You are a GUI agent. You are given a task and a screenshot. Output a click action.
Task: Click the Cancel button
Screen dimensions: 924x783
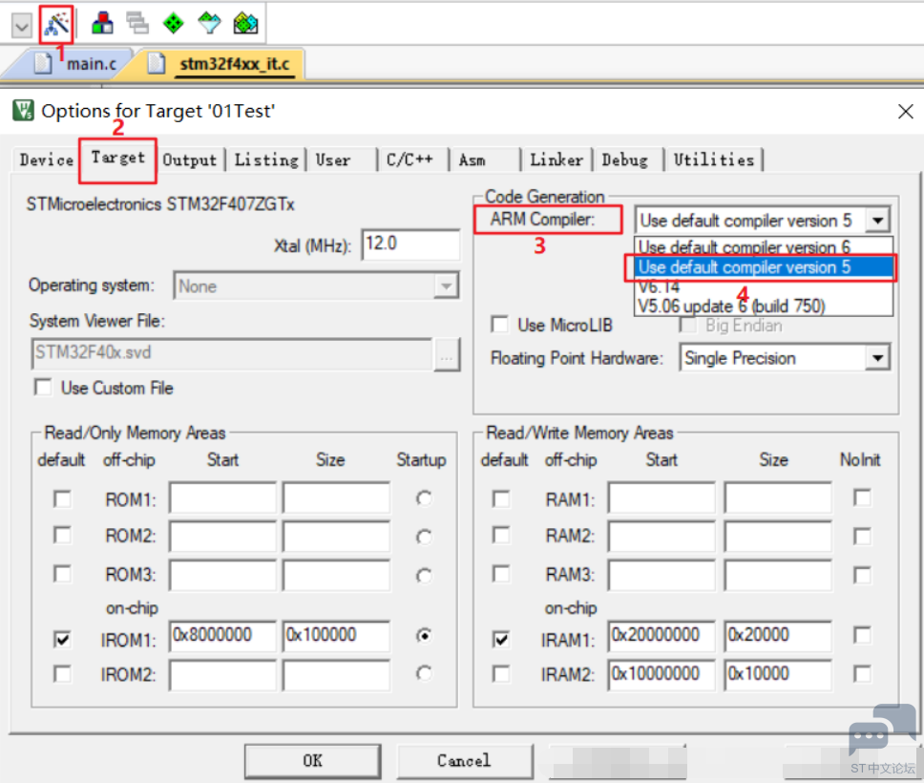(x=464, y=761)
